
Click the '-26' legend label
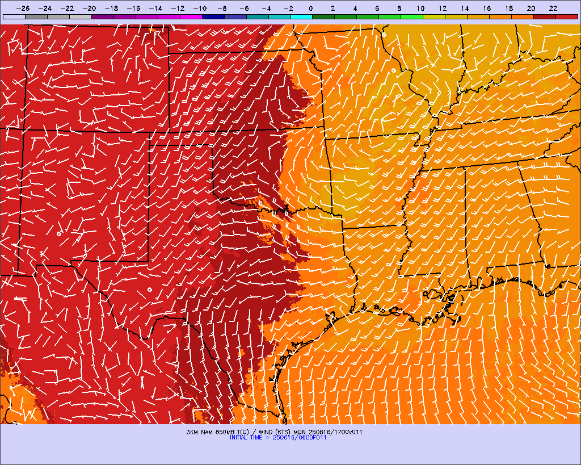(23, 9)
